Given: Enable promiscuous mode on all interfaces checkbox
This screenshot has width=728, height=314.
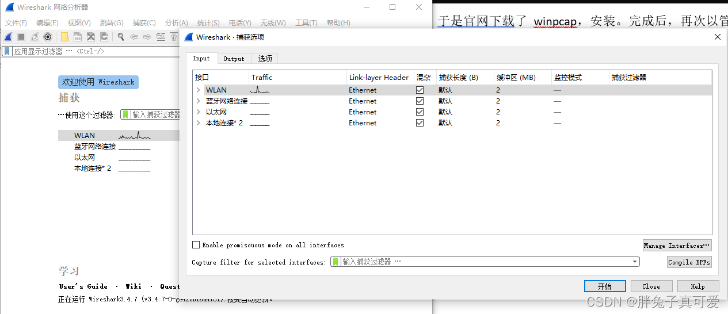Looking at the screenshot, I should pyautogui.click(x=196, y=245).
